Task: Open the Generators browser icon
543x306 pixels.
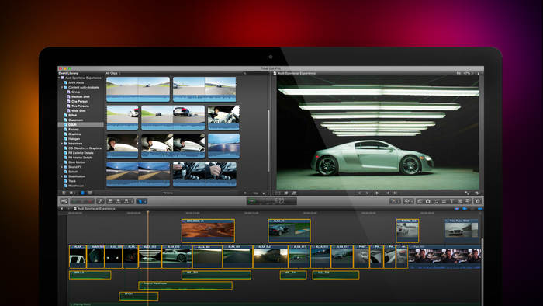Action: [460, 201]
